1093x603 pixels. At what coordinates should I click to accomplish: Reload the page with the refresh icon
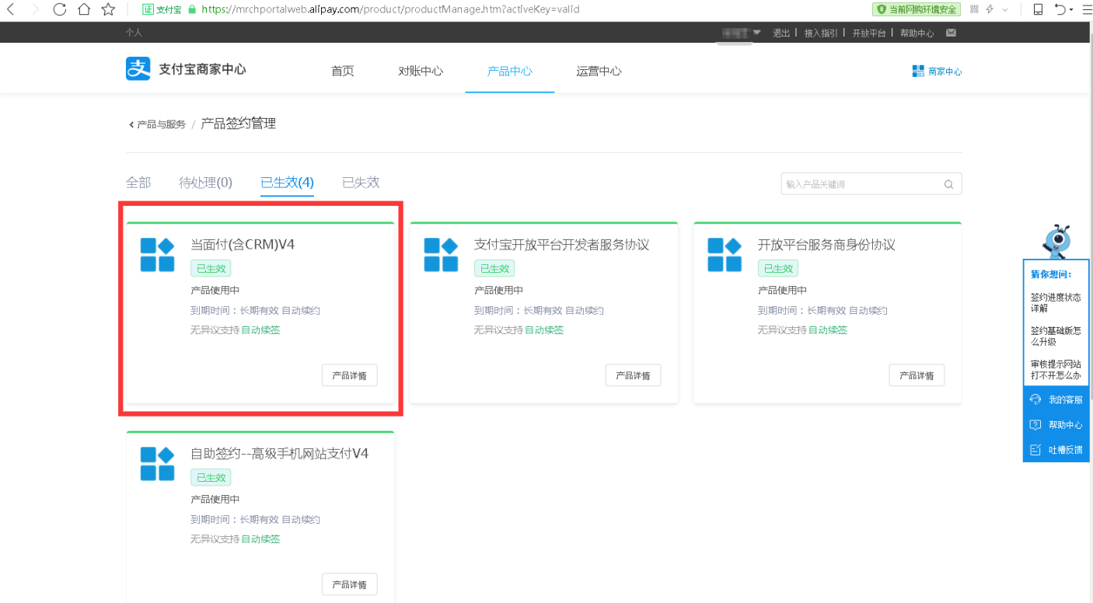coord(60,9)
